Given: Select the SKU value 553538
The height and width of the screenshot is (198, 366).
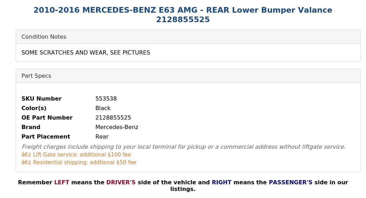Looking at the screenshot, I should 106,98.
